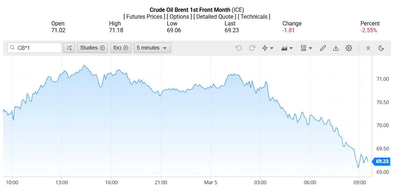Screen dimensions: 393x186
Task: Click the undo arrow icon
Action: [239, 48]
